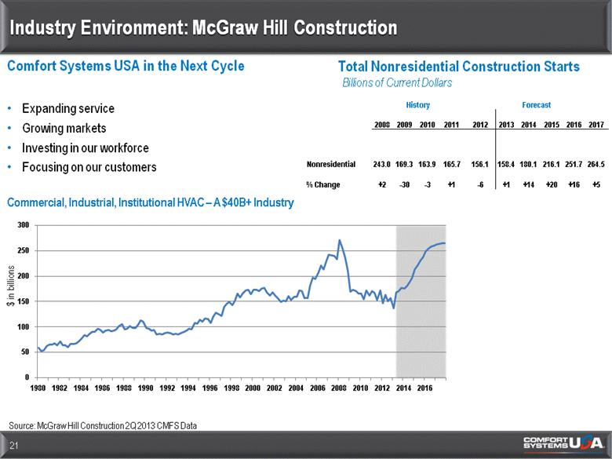Click the 2014 column header in the table
The height and width of the screenshot is (459, 612).
529,125
